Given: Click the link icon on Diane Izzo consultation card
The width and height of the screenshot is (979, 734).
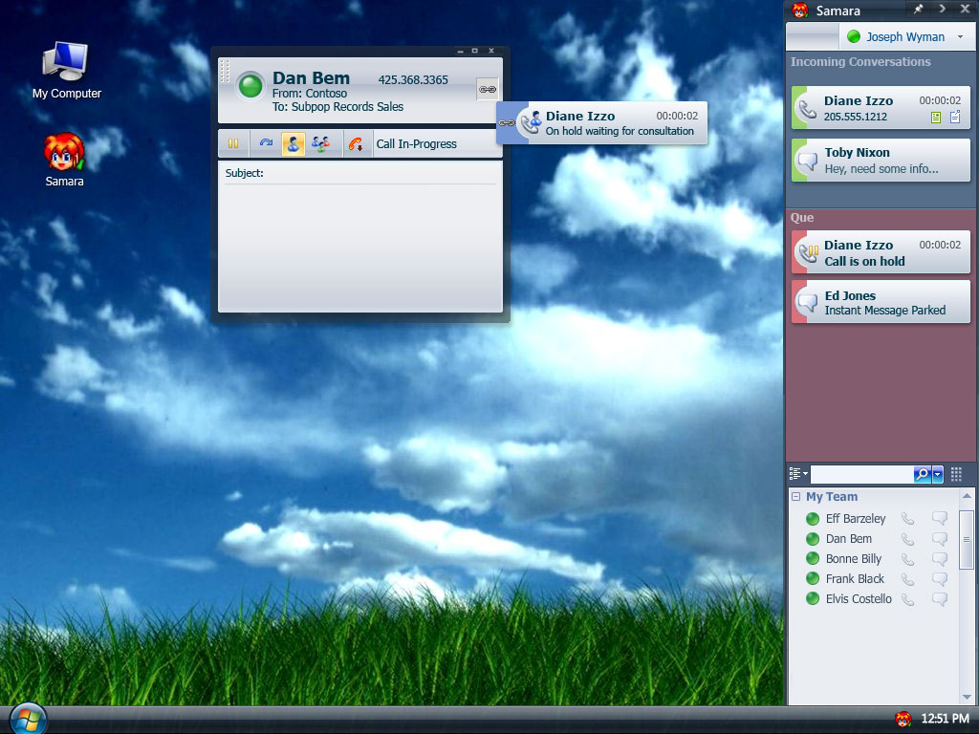Looking at the screenshot, I should (x=507, y=123).
